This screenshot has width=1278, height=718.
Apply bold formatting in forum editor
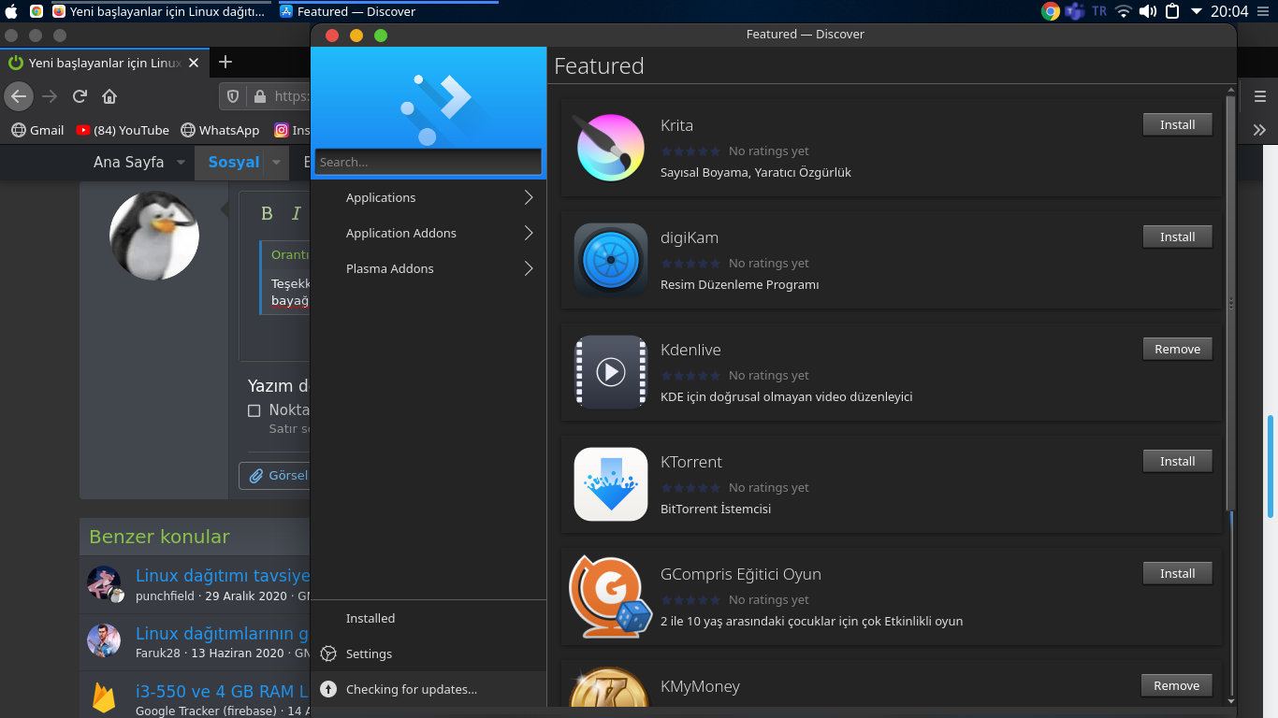coord(267,213)
